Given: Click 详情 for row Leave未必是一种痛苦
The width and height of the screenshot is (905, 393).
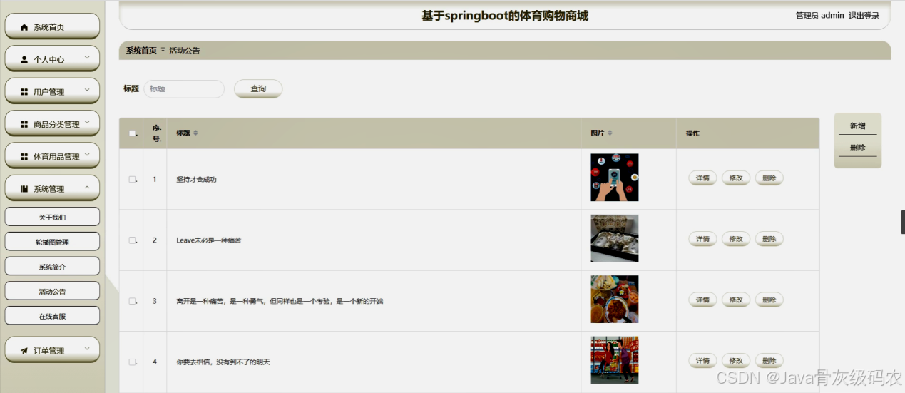Looking at the screenshot, I should [x=702, y=239].
